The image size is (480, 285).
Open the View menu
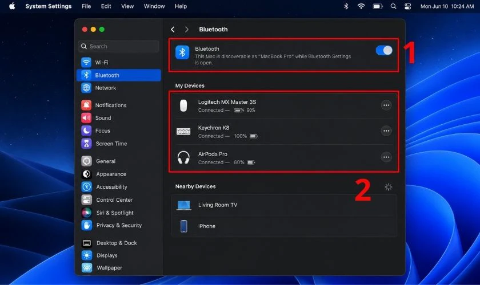tap(127, 6)
